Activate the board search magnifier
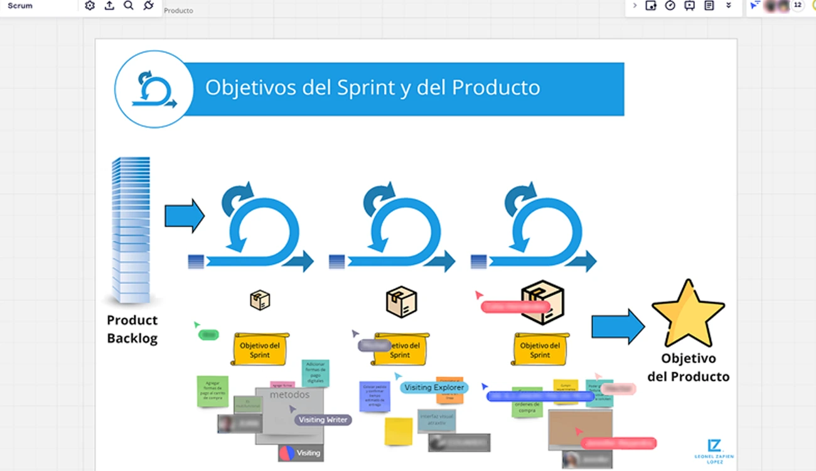816x471 pixels. (128, 6)
